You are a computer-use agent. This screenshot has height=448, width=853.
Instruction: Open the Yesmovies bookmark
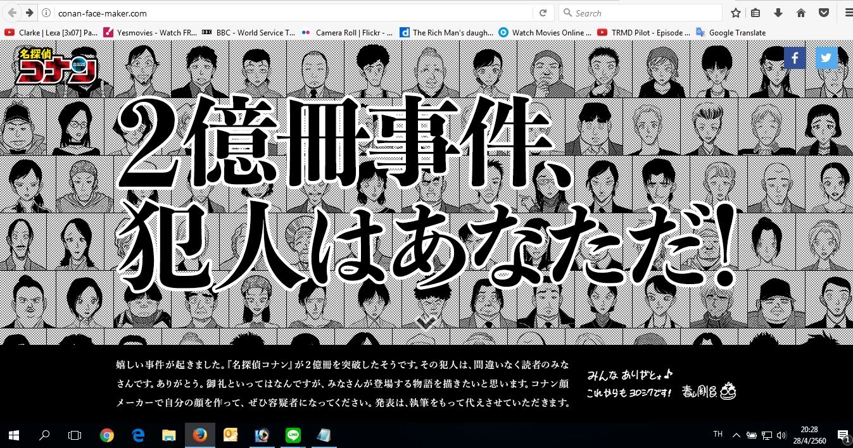click(150, 32)
